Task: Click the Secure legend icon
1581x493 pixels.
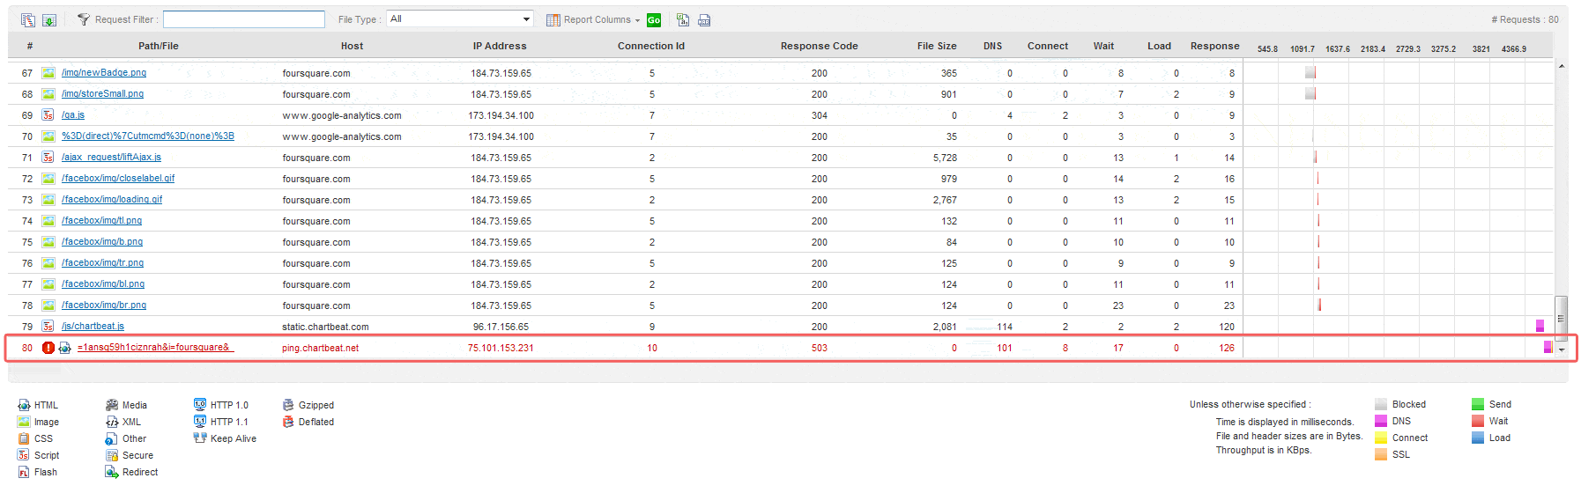Action: click(x=112, y=455)
